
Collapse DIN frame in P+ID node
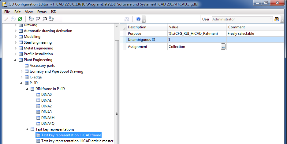[x=27, y=89]
